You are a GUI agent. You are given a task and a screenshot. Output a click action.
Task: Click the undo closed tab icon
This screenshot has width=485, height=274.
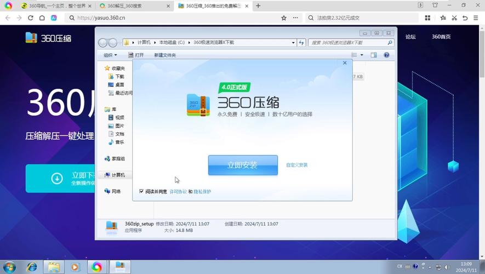tap(465, 18)
